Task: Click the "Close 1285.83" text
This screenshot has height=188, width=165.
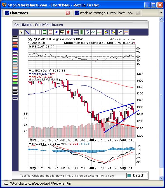Action: 74,43
